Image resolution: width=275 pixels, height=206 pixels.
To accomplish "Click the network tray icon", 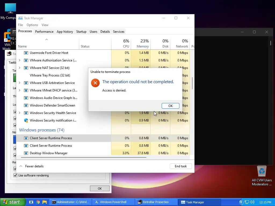I will [x=247, y=202].
